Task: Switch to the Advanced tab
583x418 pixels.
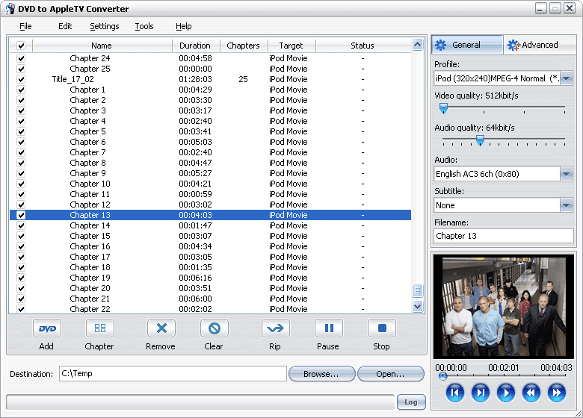Action: pyautogui.click(x=540, y=45)
